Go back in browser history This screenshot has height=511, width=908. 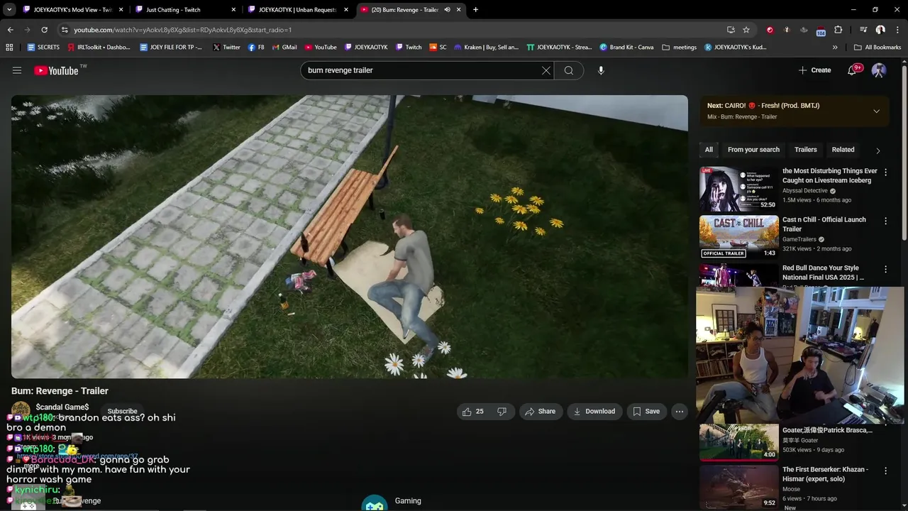point(10,30)
